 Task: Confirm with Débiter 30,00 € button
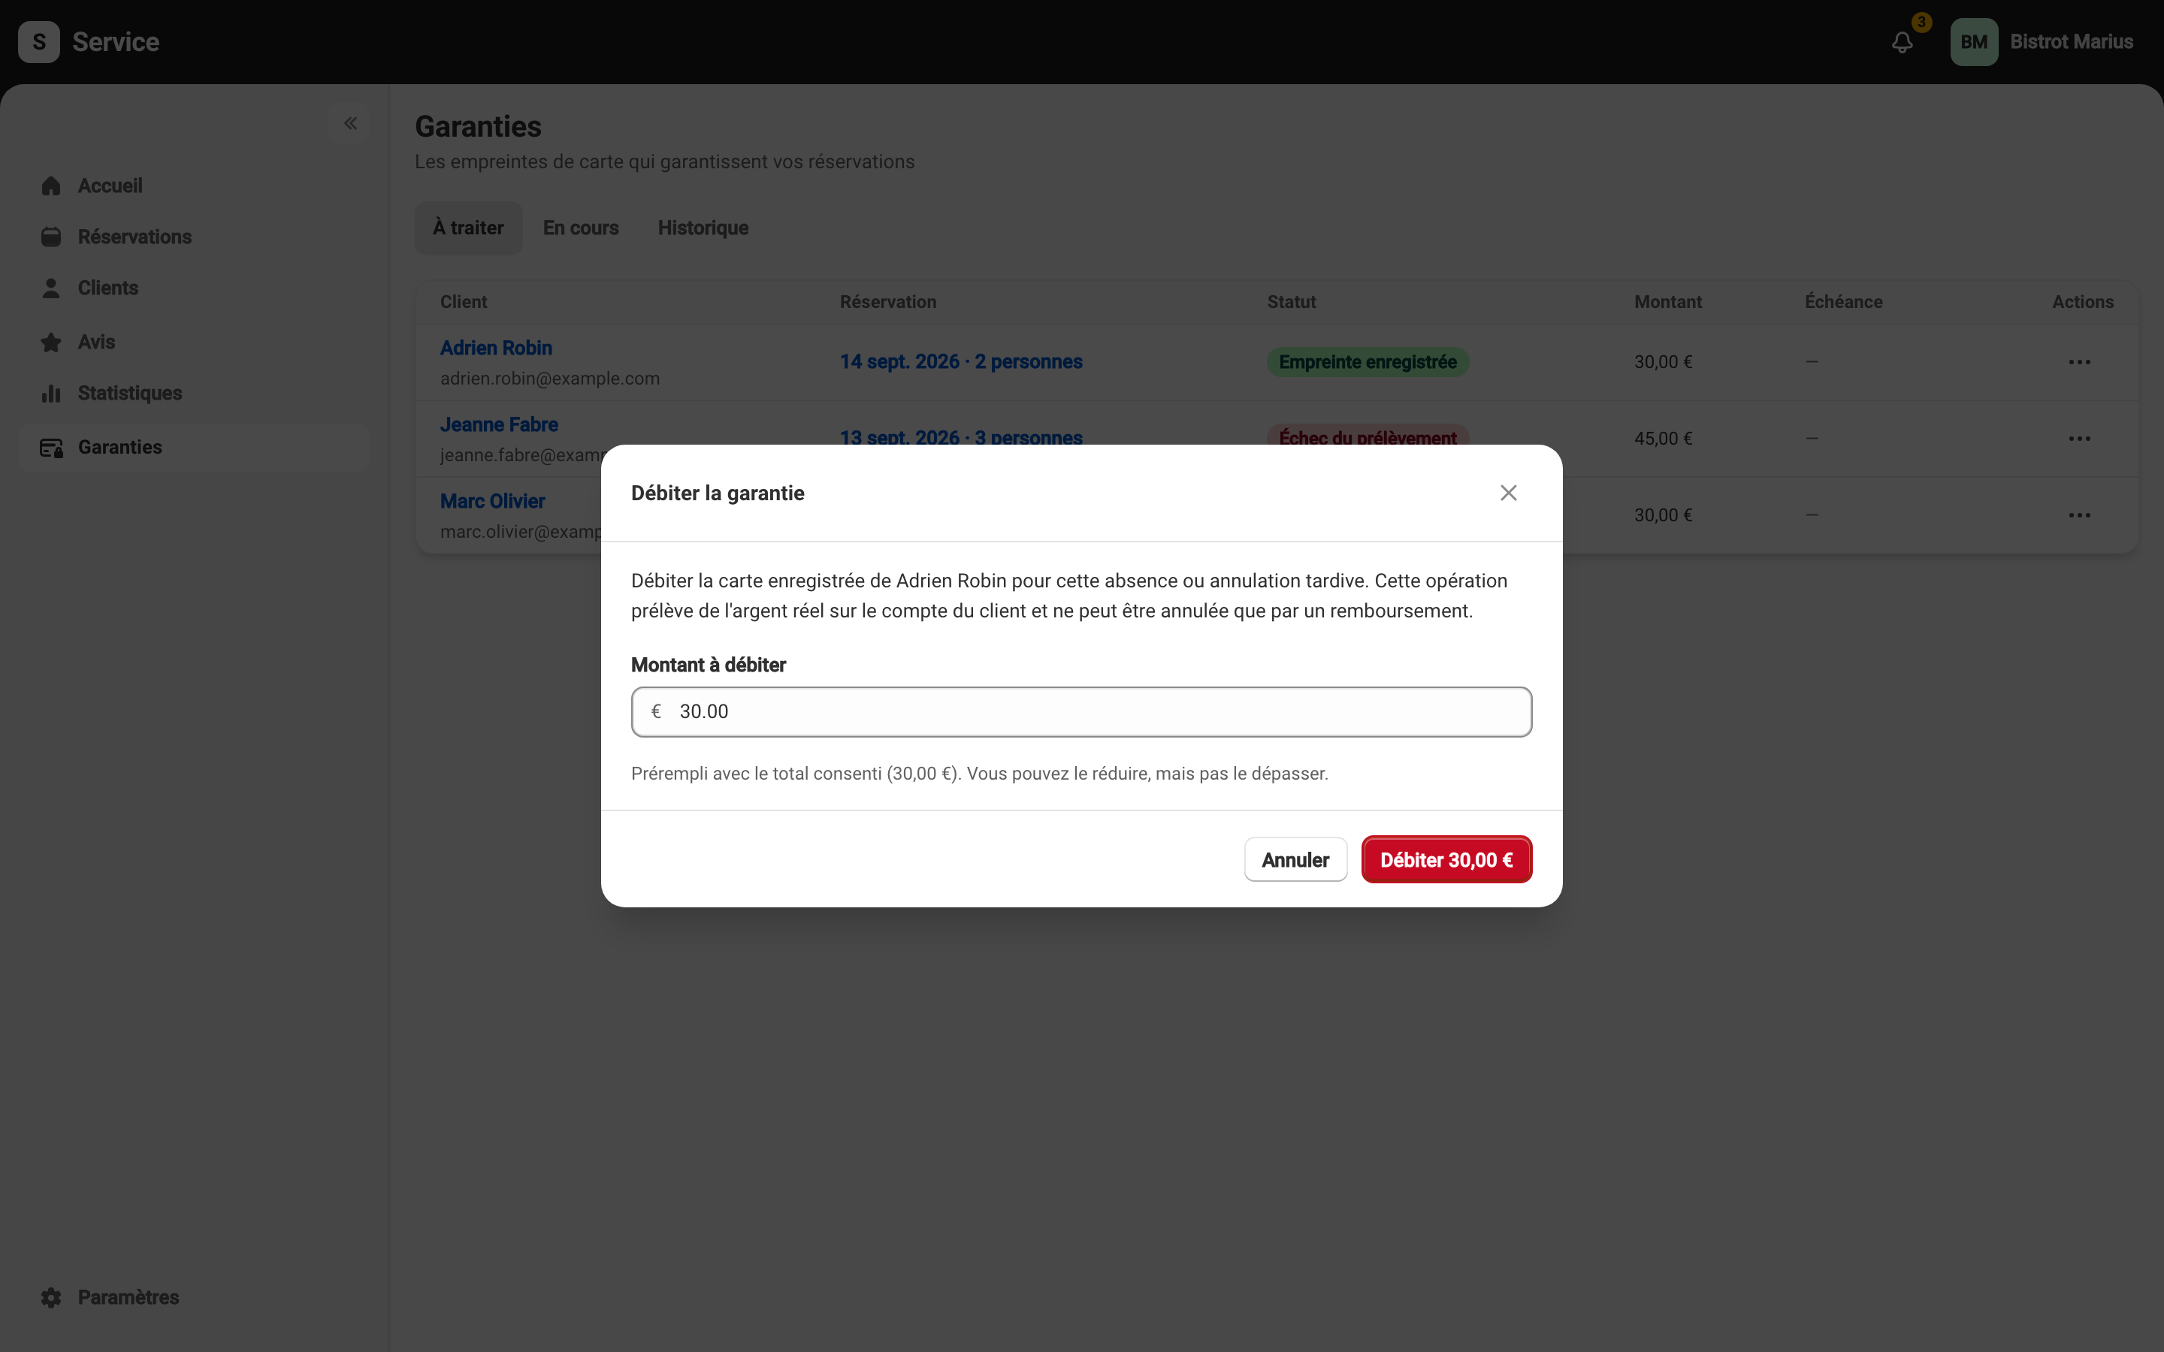pos(1446,859)
